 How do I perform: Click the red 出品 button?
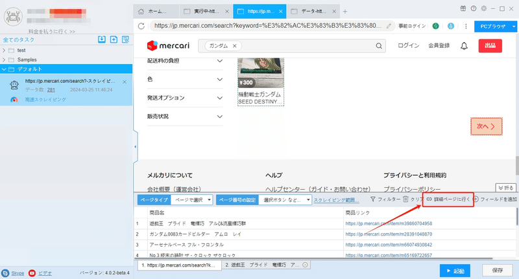(x=490, y=45)
